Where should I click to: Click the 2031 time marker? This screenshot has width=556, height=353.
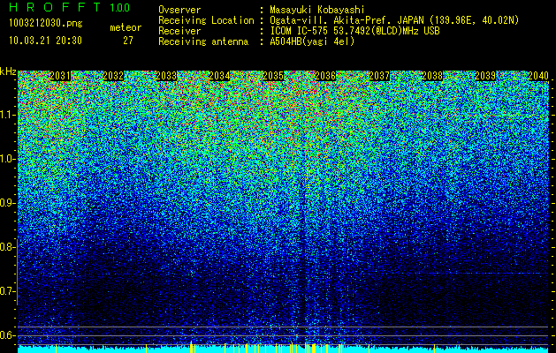(x=60, y=76)
